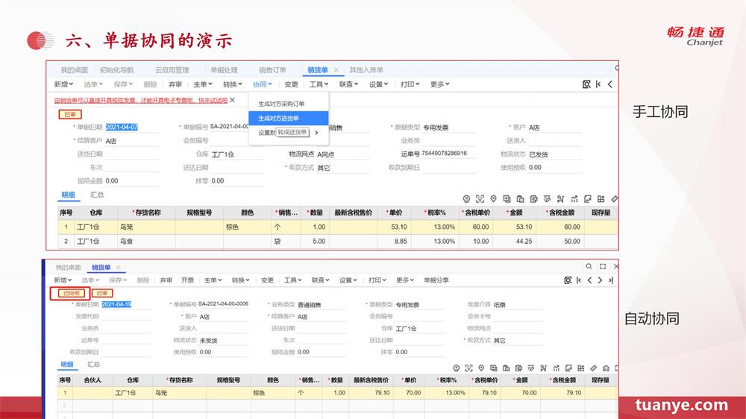Switch to the 销售订单 tab
This screenshot has height=419, width=746.
(x=272, y=70)
